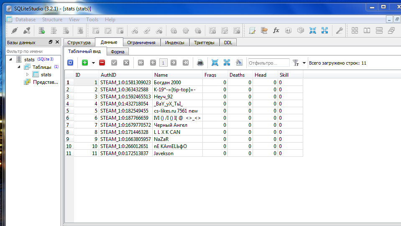Sort by the Name column header
401x226 pixels.
click(x=177, y=75)
